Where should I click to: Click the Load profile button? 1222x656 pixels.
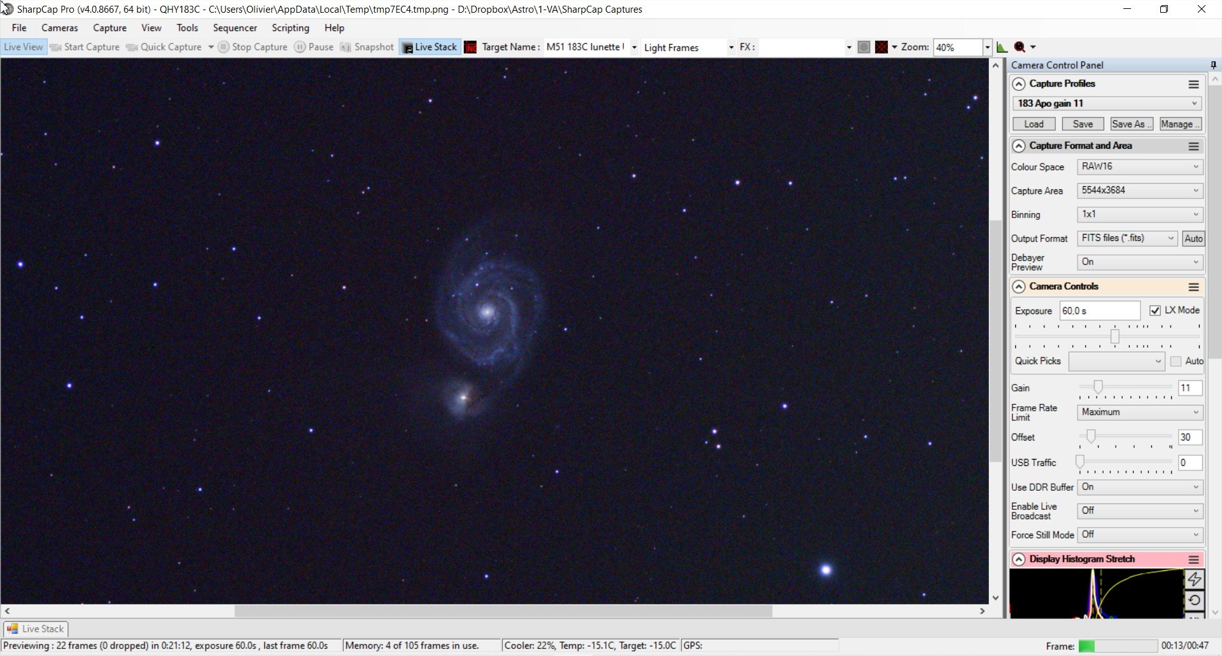pyautogui.click(x=1034, y=124)
